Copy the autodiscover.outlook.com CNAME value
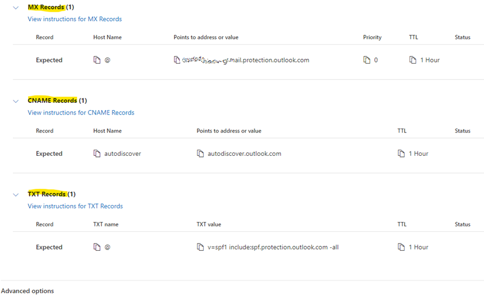Screen dimensions: 484x300 click(200, 154)
